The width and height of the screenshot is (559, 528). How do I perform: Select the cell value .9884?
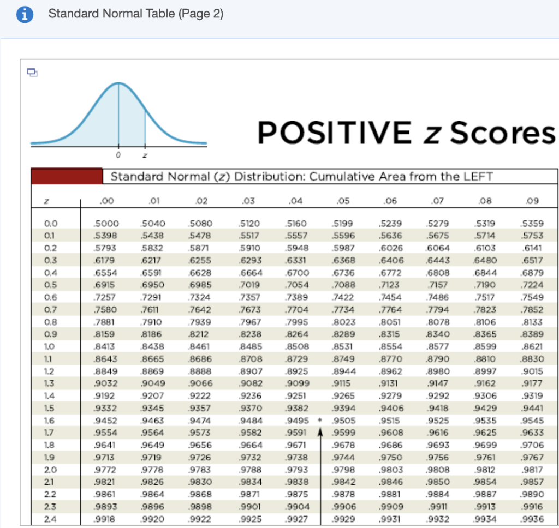click(x=438, y=495)
